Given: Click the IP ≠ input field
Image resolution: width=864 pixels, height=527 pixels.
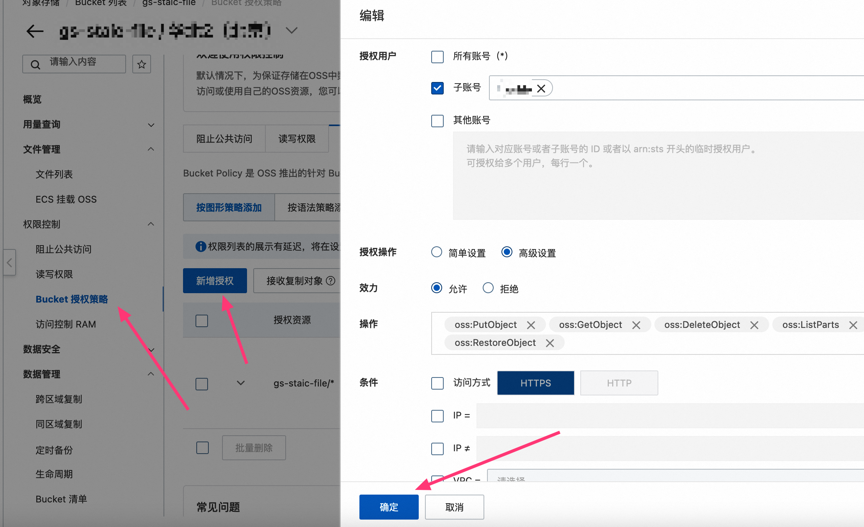Looking at the screenshot, I should coord(670,449).
